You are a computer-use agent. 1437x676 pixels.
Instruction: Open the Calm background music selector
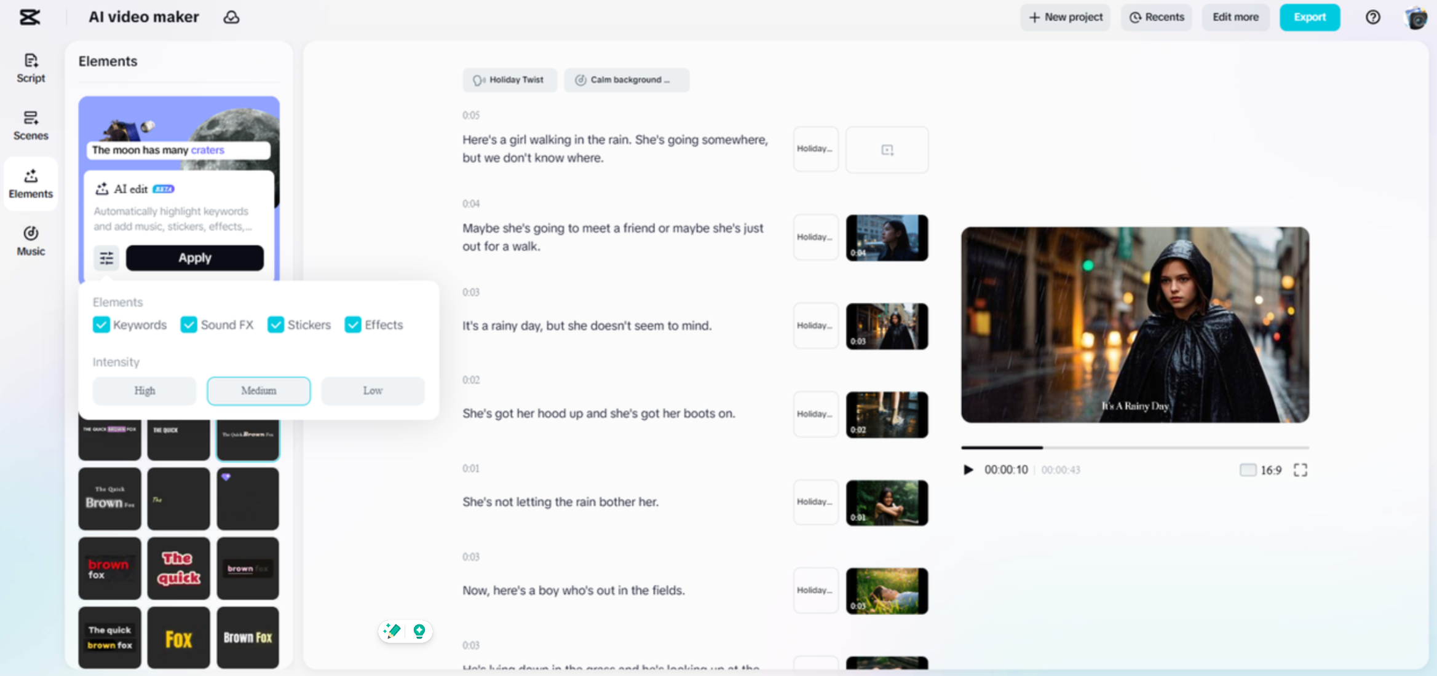627,80
